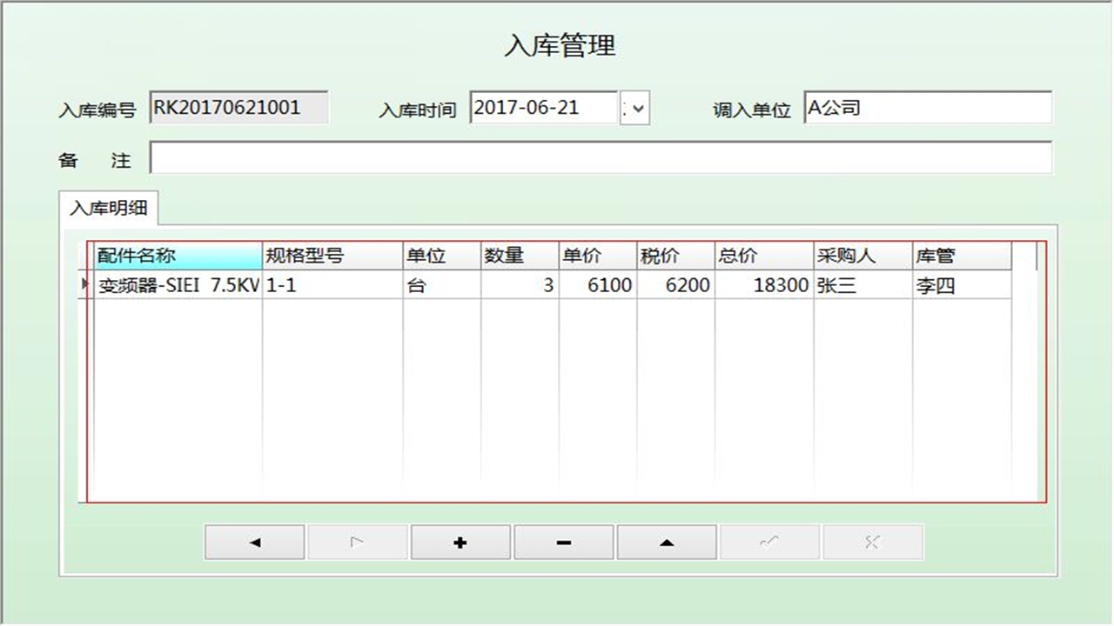Click the next record arrow button
The image size is (1114, 626).
coord(357,542)
